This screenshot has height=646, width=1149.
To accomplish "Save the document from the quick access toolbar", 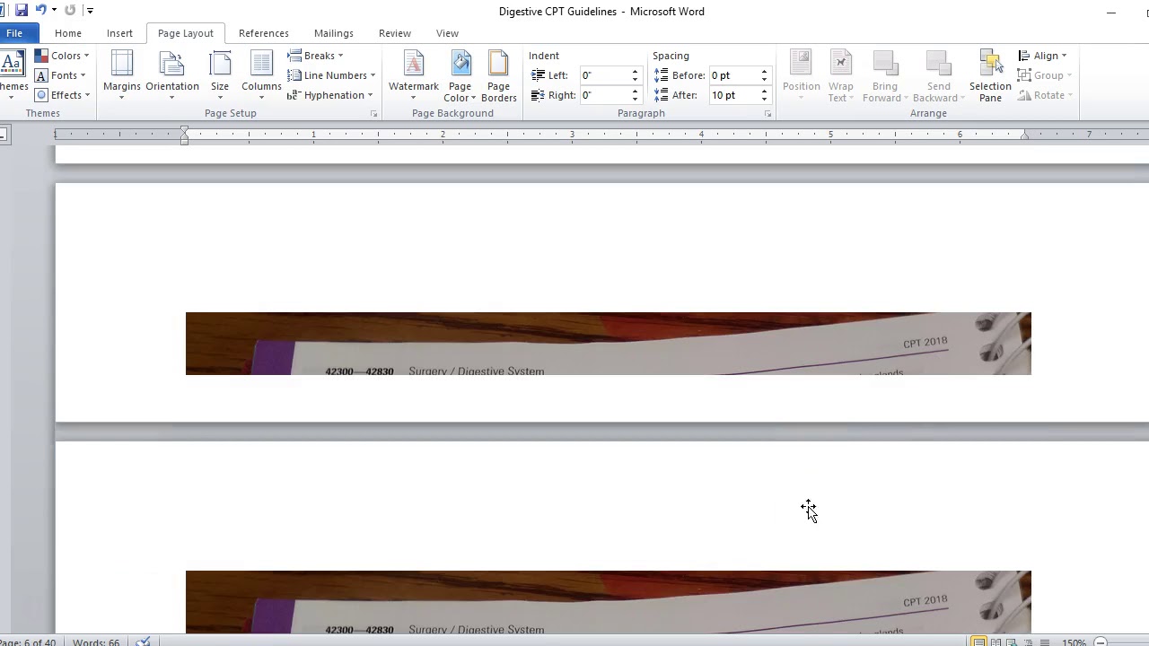I will coord(22,11).
